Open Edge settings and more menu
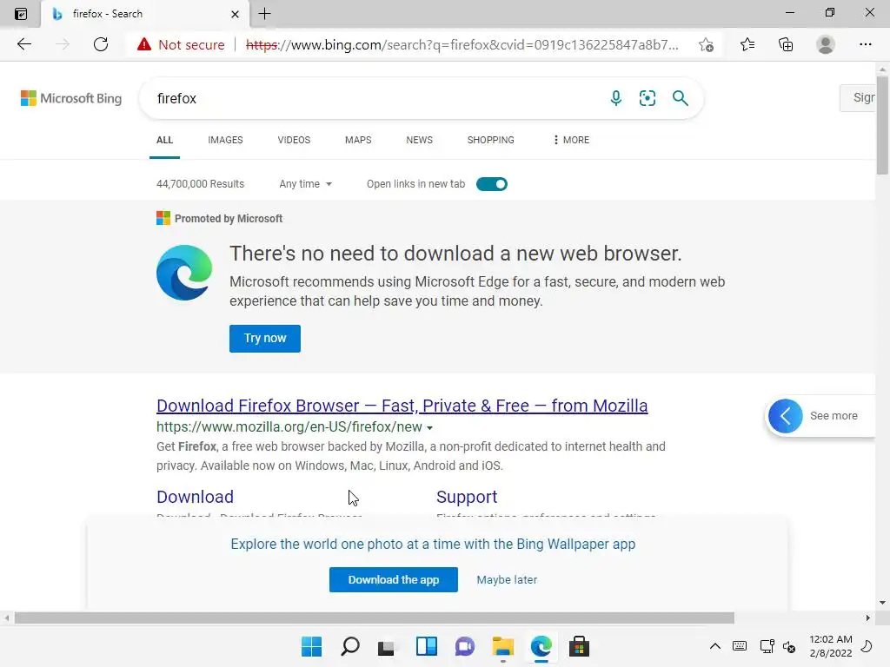Image resolution: width=890 pixels, height=667 pixels. click(x=865, y=44)
